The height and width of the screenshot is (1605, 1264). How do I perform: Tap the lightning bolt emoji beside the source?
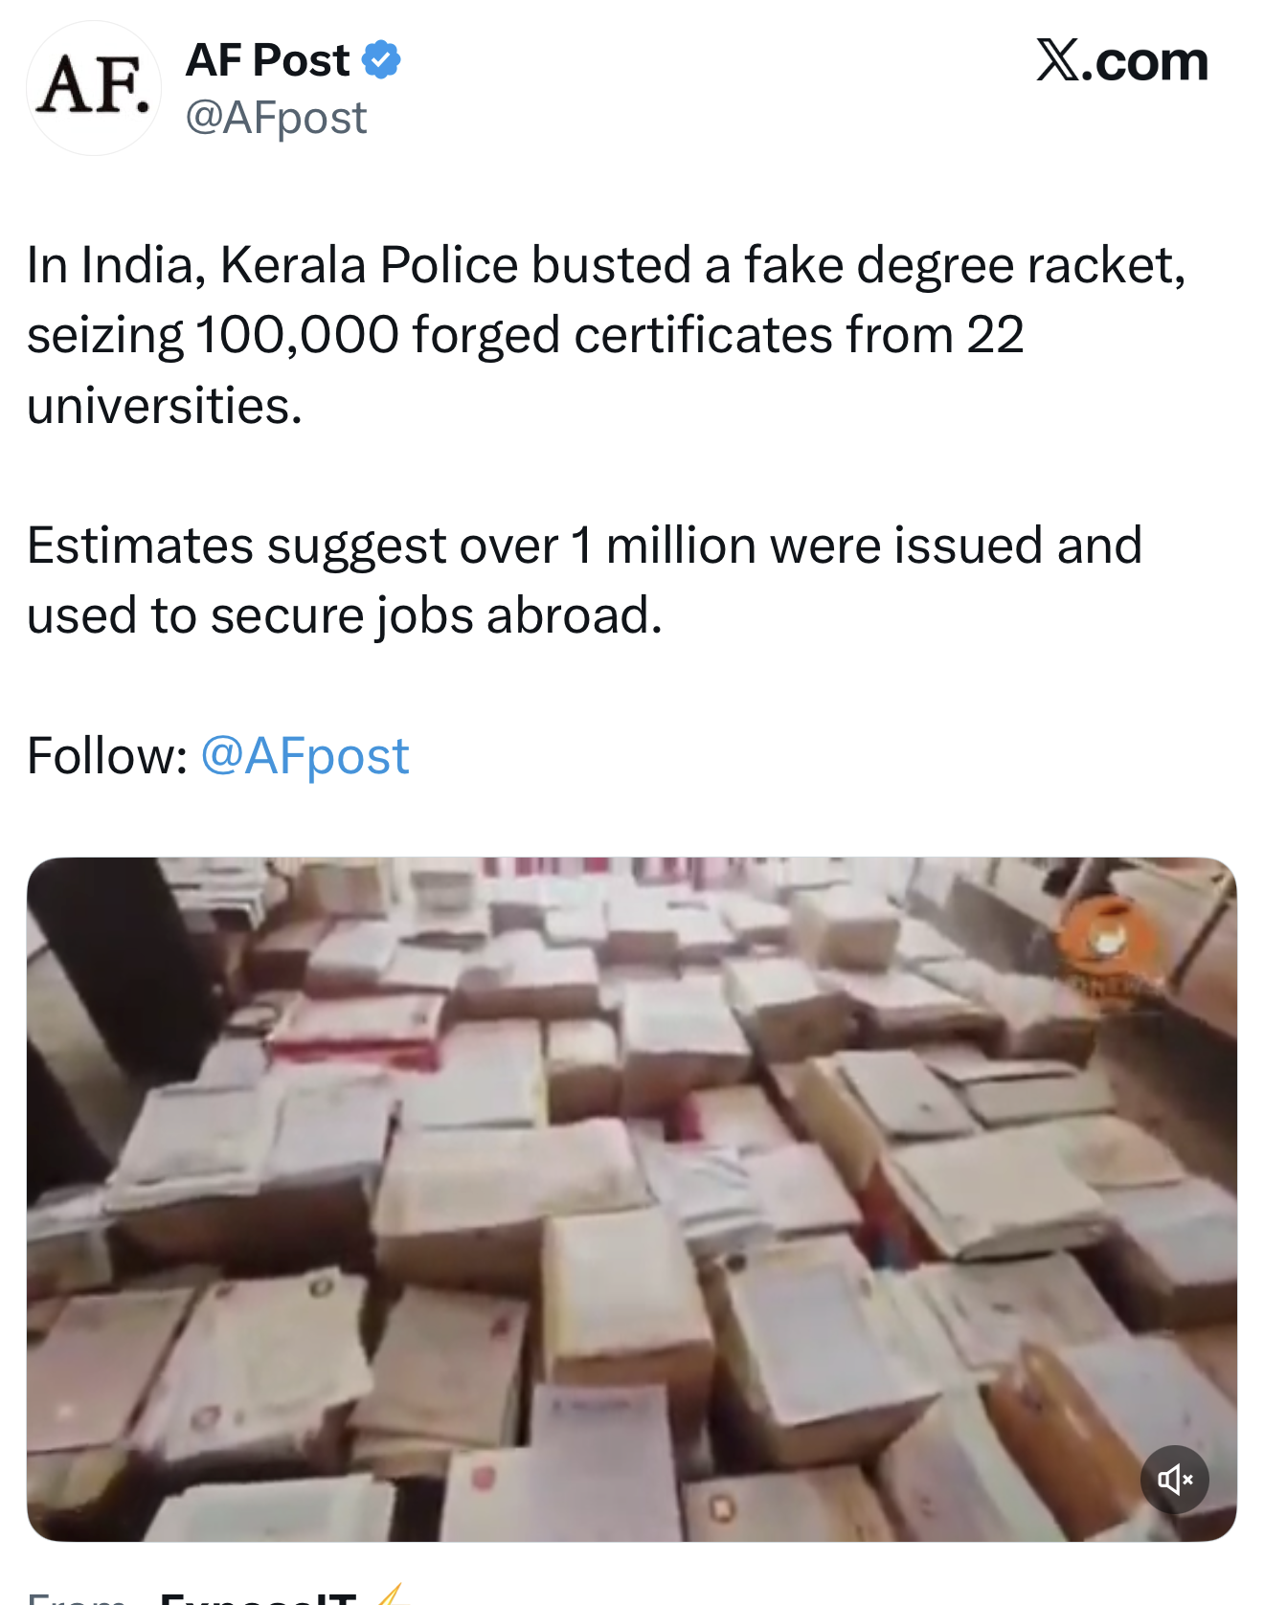click(393, 1594)
